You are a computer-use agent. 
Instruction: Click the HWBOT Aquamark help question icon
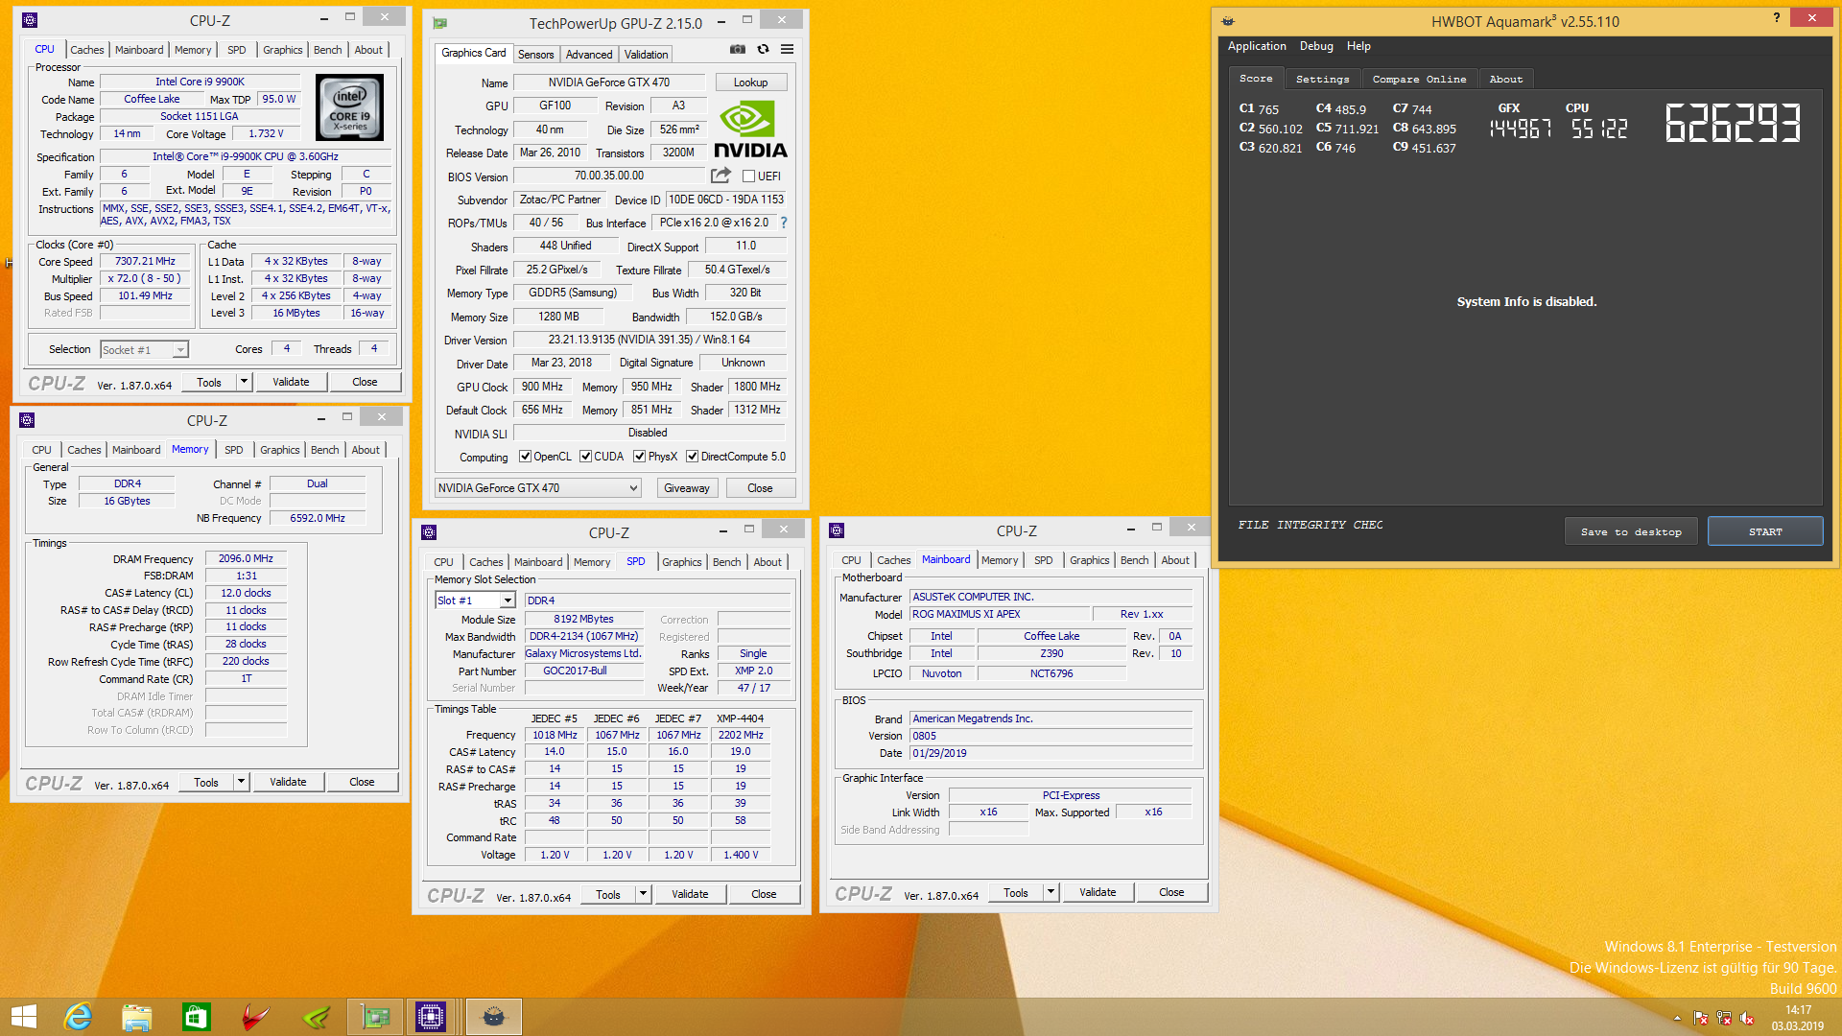[1776, 17]
